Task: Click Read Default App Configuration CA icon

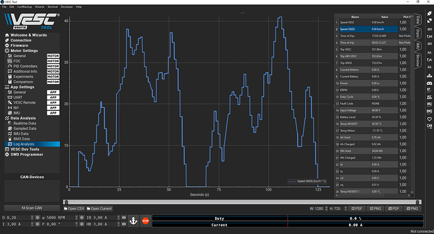Action: (x=430, y=60)
